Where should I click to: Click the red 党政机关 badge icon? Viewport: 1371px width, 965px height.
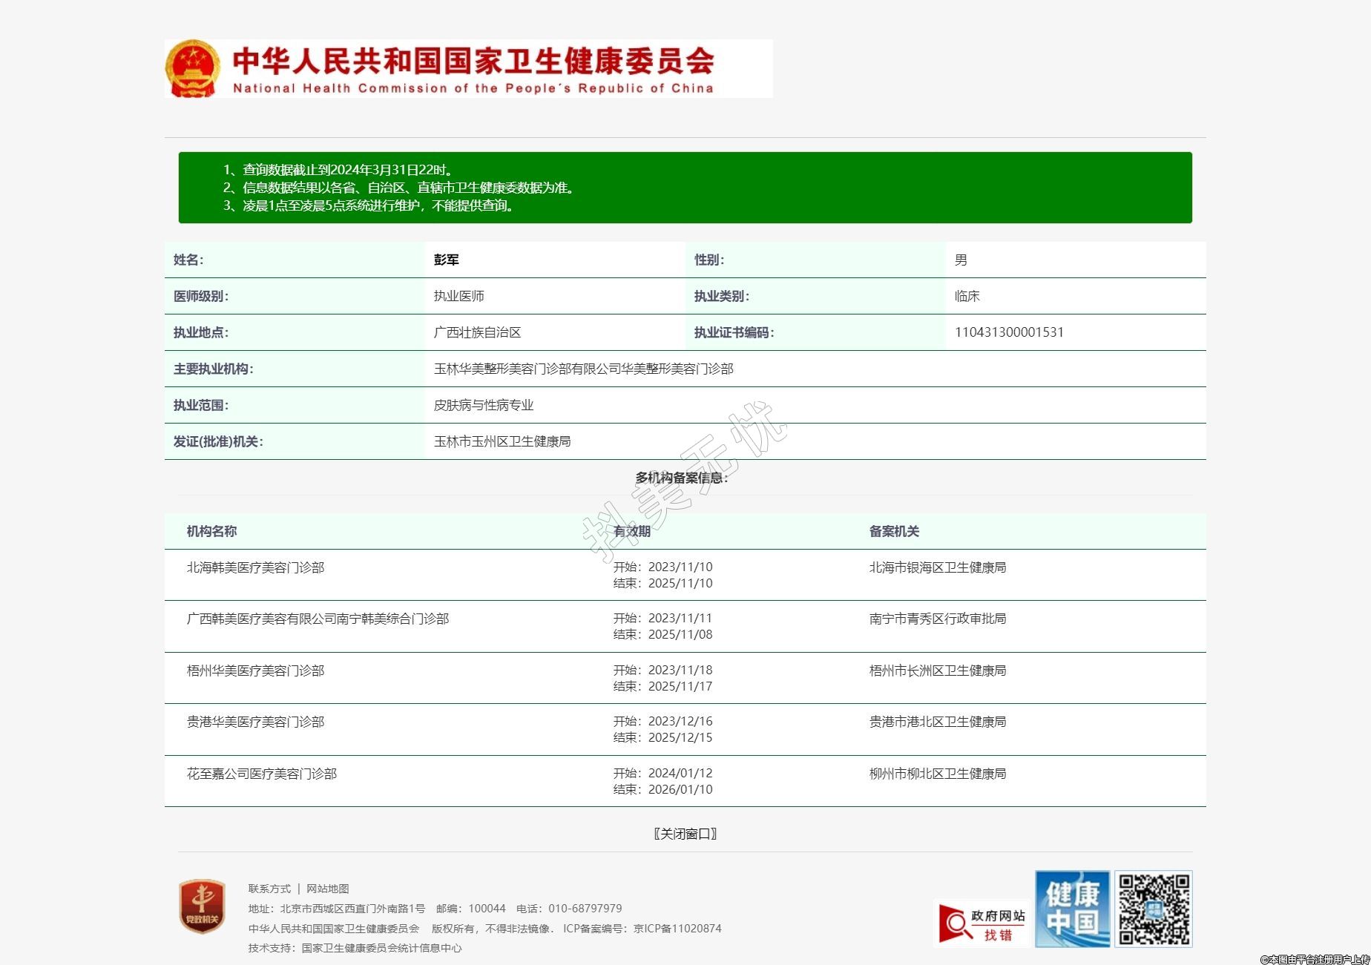coord(202,906)
